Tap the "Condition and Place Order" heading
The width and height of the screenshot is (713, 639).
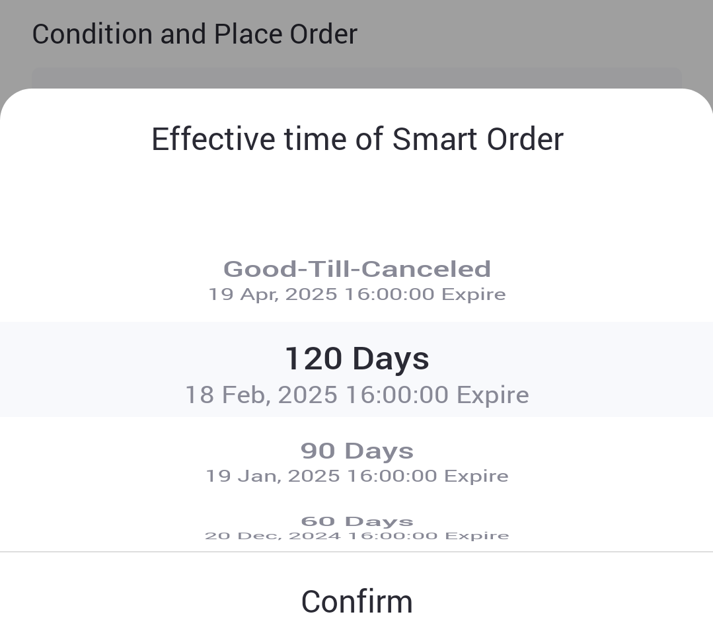tap(194, 34)
